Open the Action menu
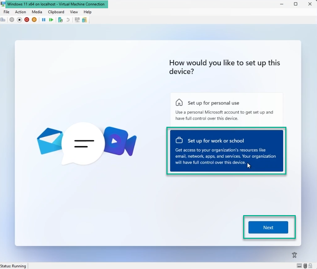317x269 pixels. pyautogui.click(x=21, y=12)
